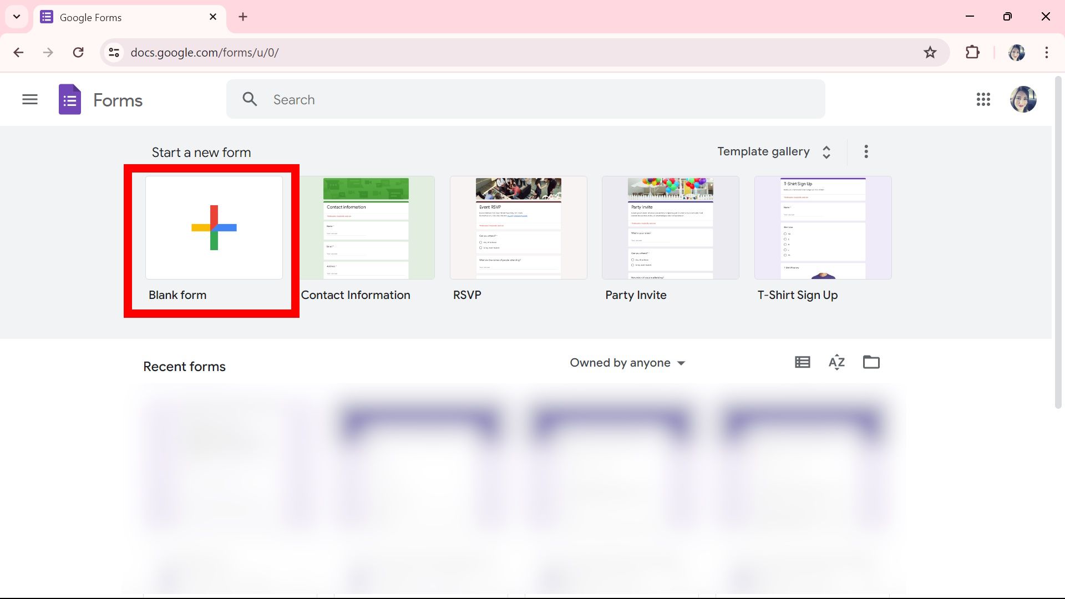Viewport: 1065px width, 599px height.
Task: Open the sort options A-Z icon
Action: pos(836,362)
